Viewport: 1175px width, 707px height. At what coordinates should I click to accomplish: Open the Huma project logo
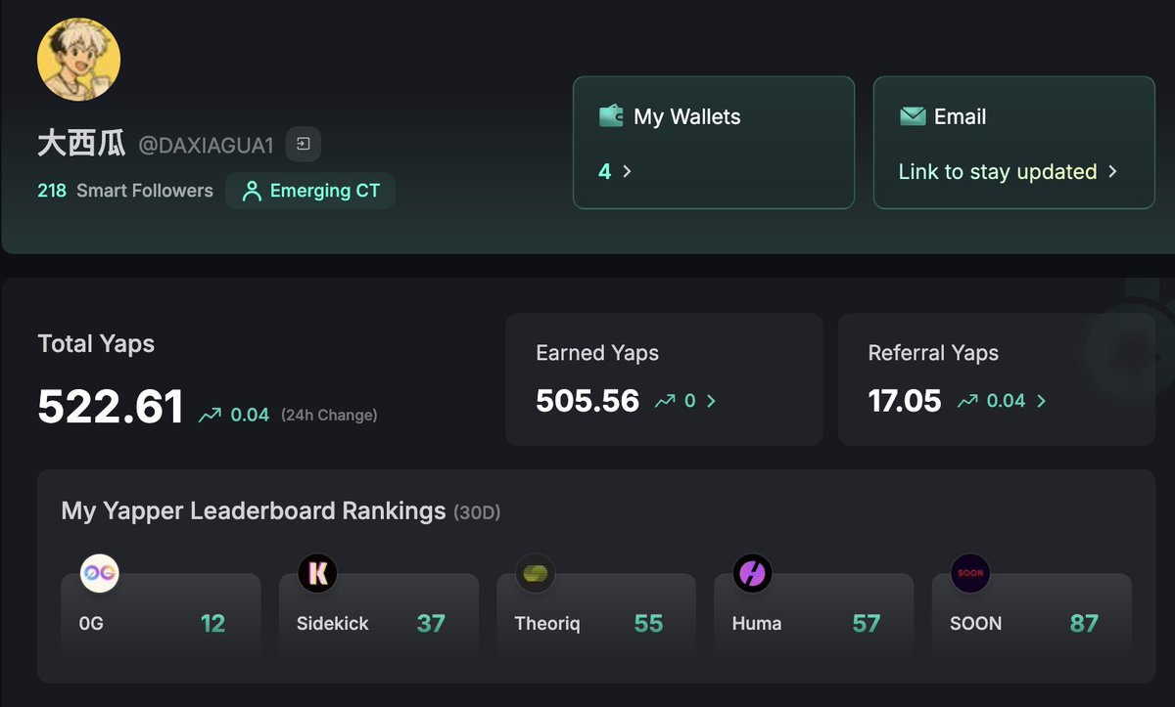[x=753, y=573]
